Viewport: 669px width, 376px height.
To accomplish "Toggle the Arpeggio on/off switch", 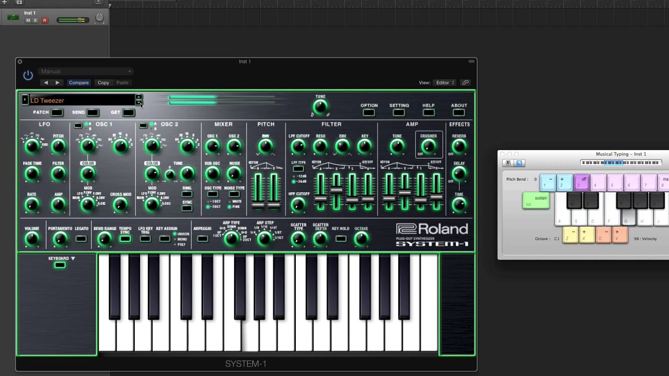I will (x=202, y=239).
